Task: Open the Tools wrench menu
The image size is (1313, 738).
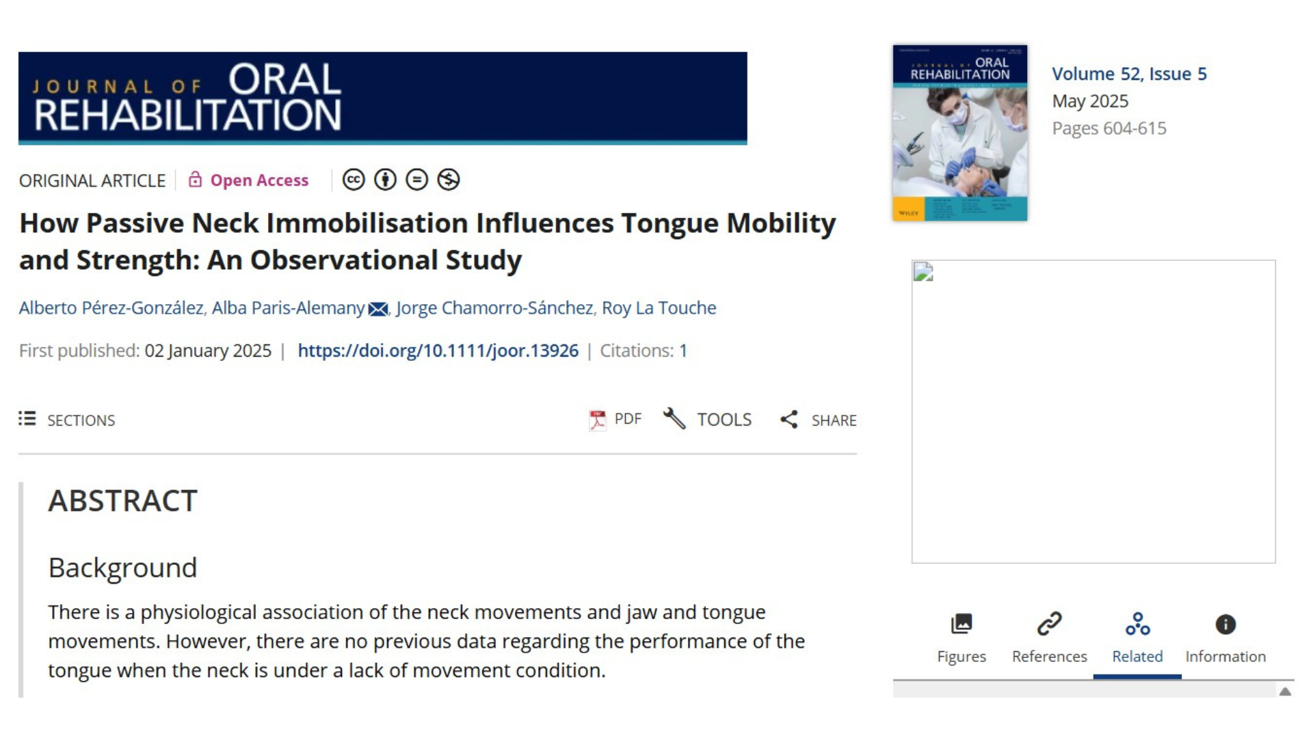Action: pos(674,419)
